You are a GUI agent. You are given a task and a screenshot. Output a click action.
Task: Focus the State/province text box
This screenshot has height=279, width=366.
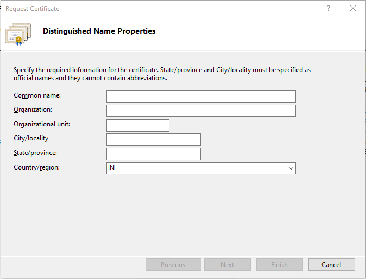click(x=154, y=154)
